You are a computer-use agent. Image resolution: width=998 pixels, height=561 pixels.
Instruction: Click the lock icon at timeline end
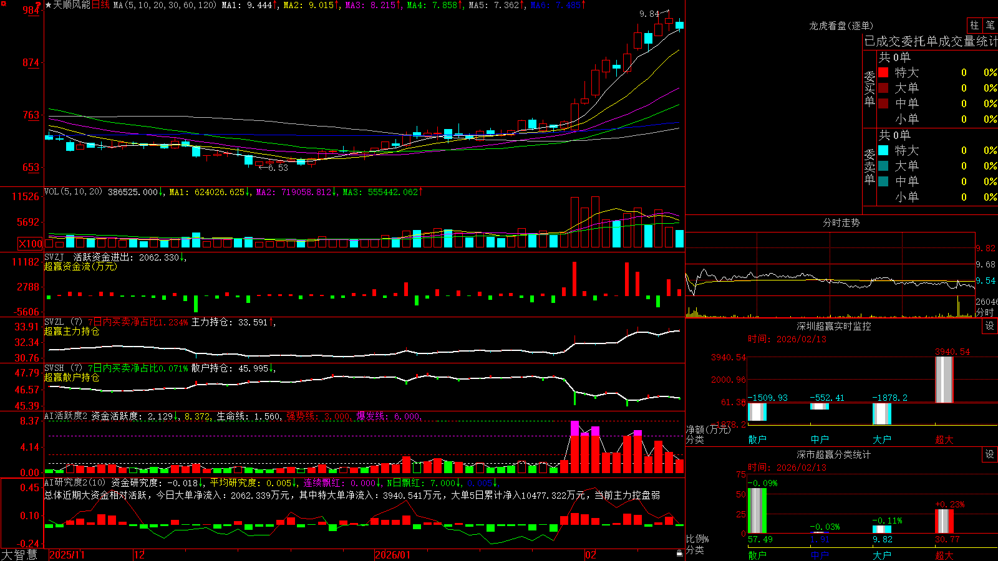point(680,554)
